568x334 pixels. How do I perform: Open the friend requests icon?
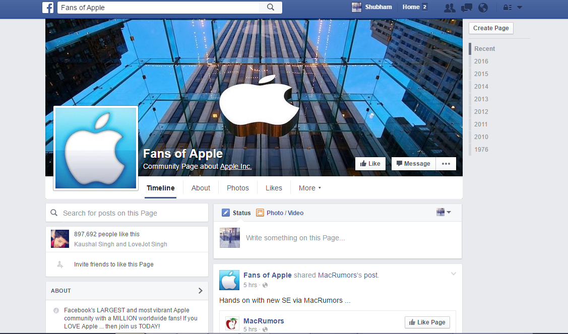point(450,8)
